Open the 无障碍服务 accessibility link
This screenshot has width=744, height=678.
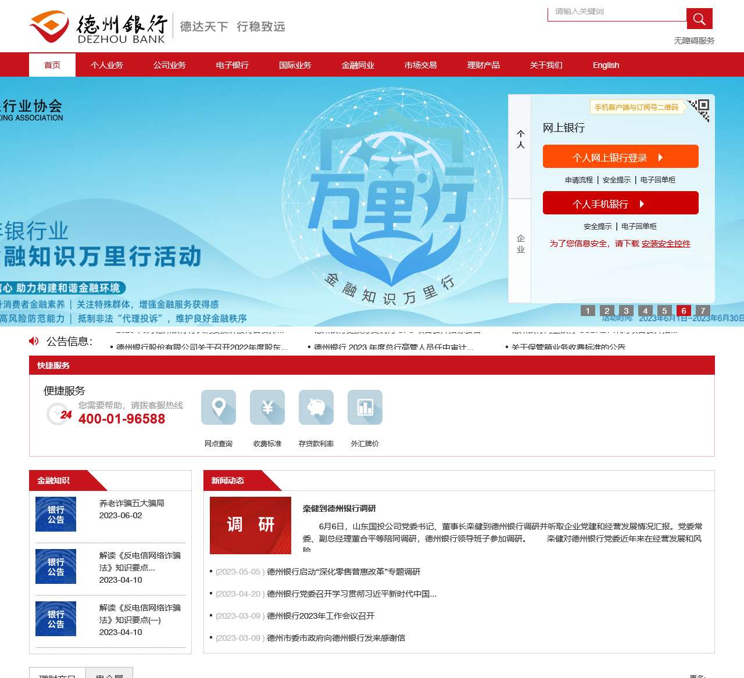click(694, 41)
